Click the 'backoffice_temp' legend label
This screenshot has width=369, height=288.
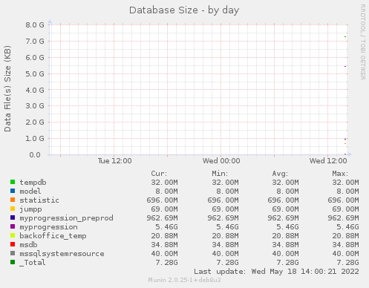click(x=53, y=236)
